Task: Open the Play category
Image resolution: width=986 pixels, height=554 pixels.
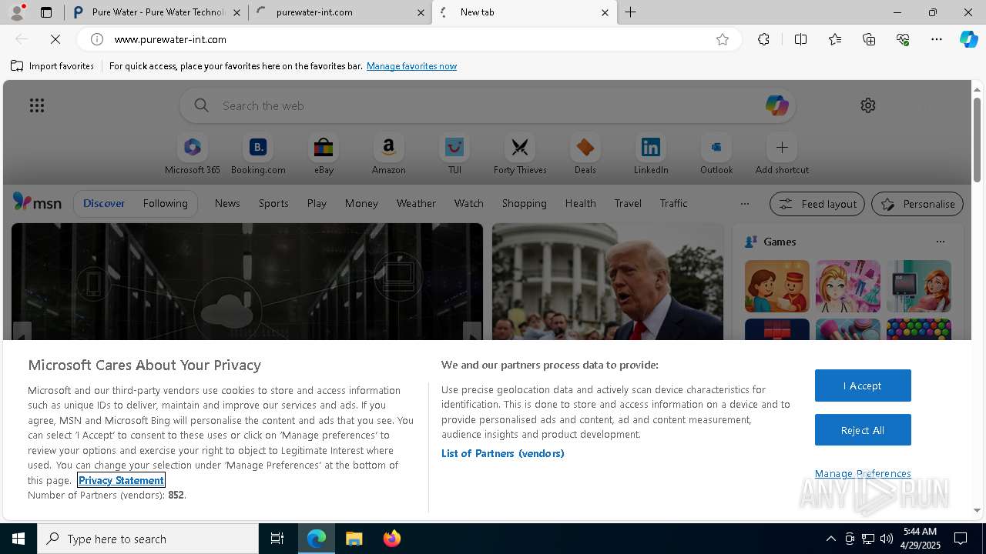Action: tap(317, 203)
